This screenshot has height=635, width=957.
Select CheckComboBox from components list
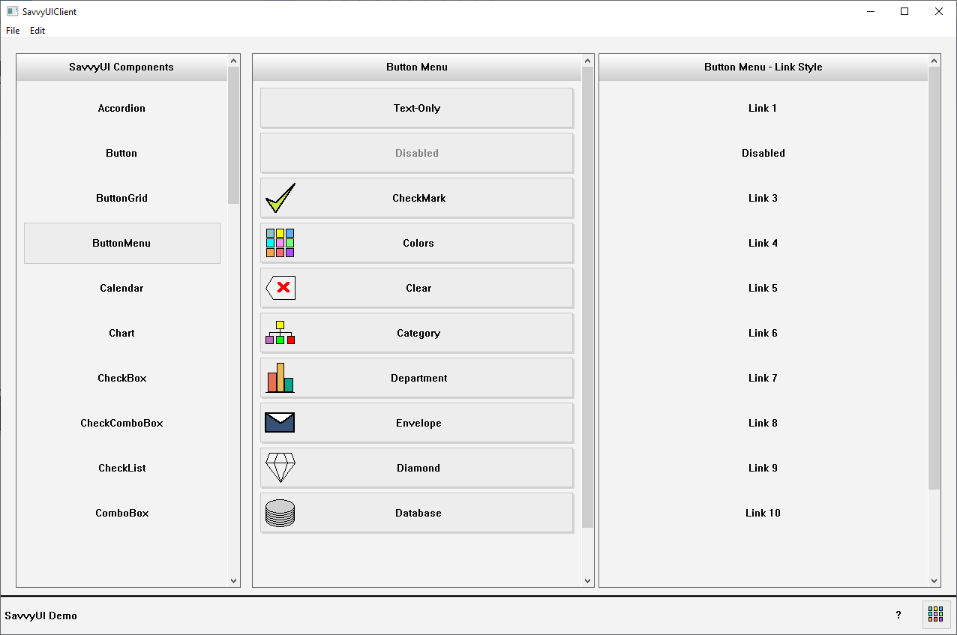[121, 423]
